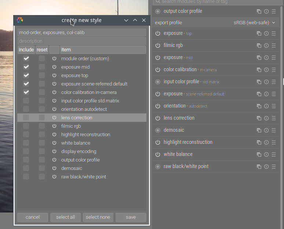
Task: Open multiple instances menu for demosaic
Action: point(259,130)
